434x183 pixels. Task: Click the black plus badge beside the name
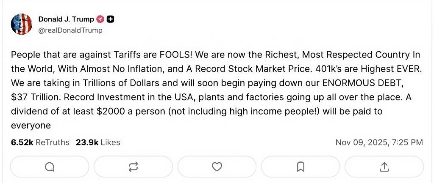(x=110, y=19)
